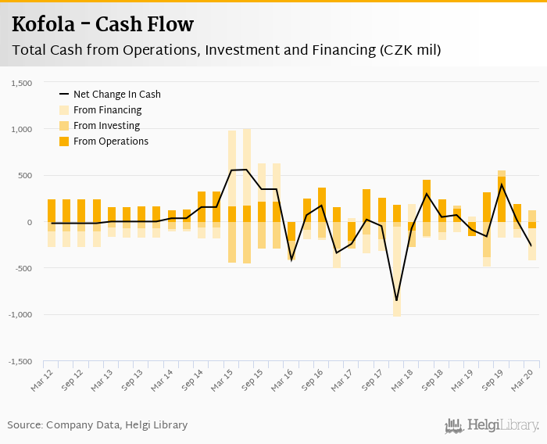Click the From Operations legend color swatch

point(65,141)
